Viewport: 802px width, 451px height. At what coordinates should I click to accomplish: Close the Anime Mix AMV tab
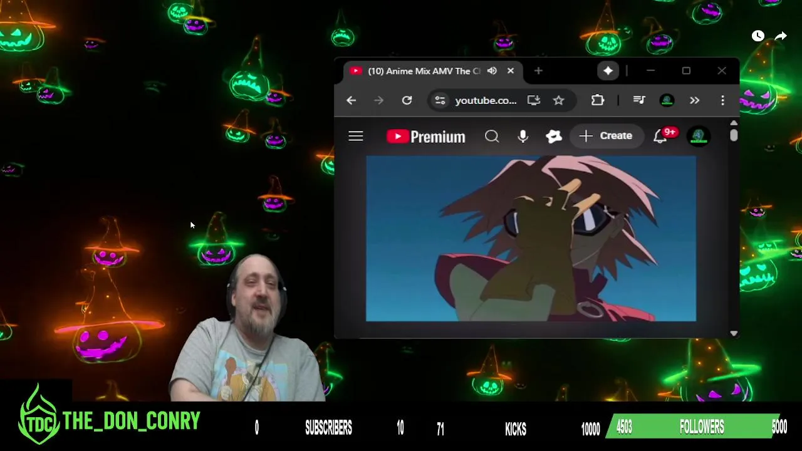click(x=511, y=71)
